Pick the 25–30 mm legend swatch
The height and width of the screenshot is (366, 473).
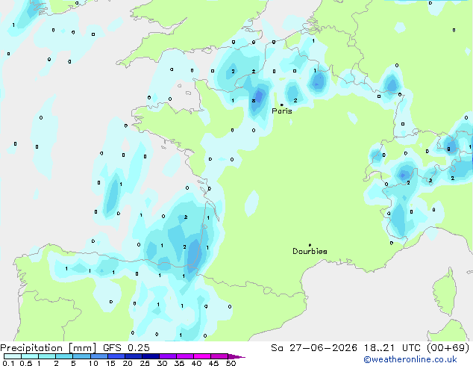151,356
